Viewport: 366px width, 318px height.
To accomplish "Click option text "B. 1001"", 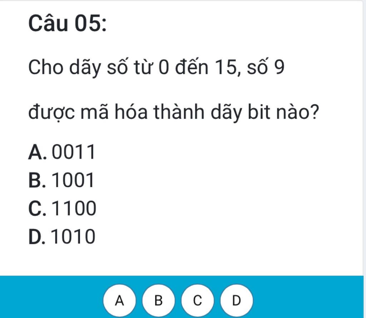I will (61, 180).
